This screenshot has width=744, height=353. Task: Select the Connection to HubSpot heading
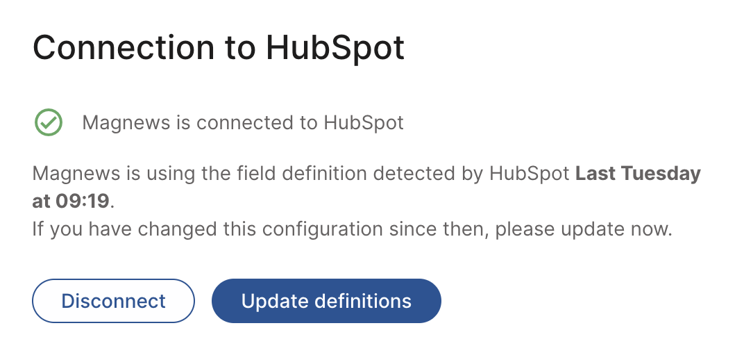tap(219, 48)
